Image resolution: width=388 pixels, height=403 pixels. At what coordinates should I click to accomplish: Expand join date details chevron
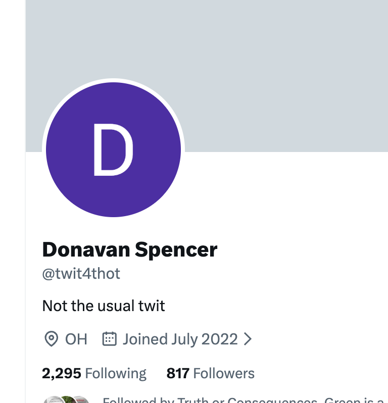coord(248,339)
